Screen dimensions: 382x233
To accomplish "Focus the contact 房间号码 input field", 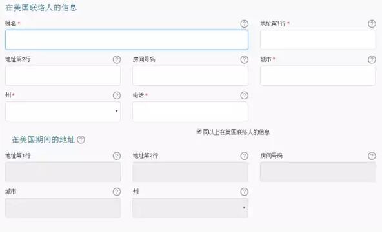I will pyautogui.click(x=190, y=76).
